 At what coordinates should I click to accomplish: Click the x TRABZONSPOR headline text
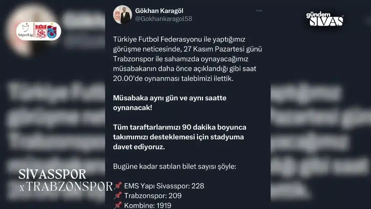66,187
